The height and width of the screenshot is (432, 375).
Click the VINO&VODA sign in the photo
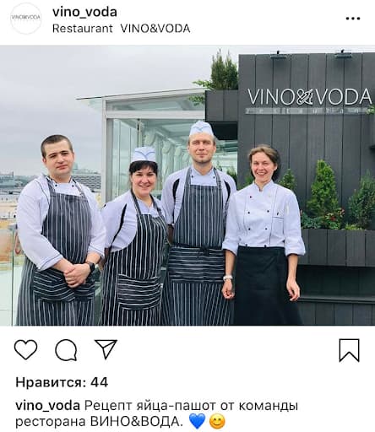tap(309, 97)
